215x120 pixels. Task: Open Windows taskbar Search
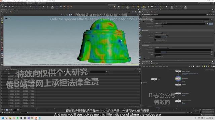click(x=6, y=118)
